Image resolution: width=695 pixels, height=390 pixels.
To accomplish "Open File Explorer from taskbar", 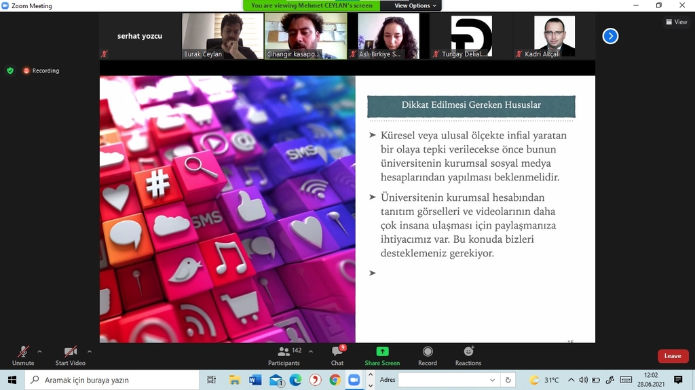I will [x=234, y=380].
